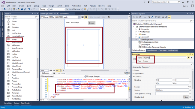The width and height of the screenshot is (195, 109).
Task: Click the notifications filter flag icon
Action: (145, 2)
